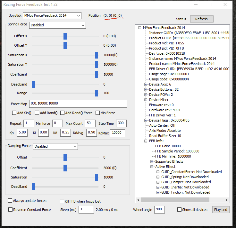This screenshot has width=236, height=228.
Task: Expand the Device Flags node
Action: (x=146, y=120)
